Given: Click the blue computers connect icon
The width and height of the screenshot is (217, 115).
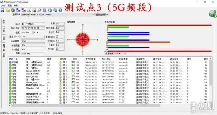Looking at the screenshot, I should click(x=18, y=10).
